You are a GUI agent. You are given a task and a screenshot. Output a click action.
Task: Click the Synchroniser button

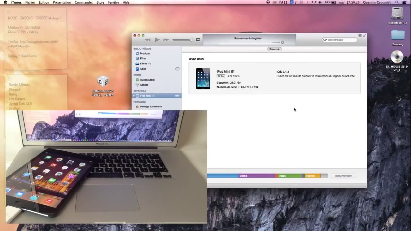pyautogui.click(x=343, y=176)
